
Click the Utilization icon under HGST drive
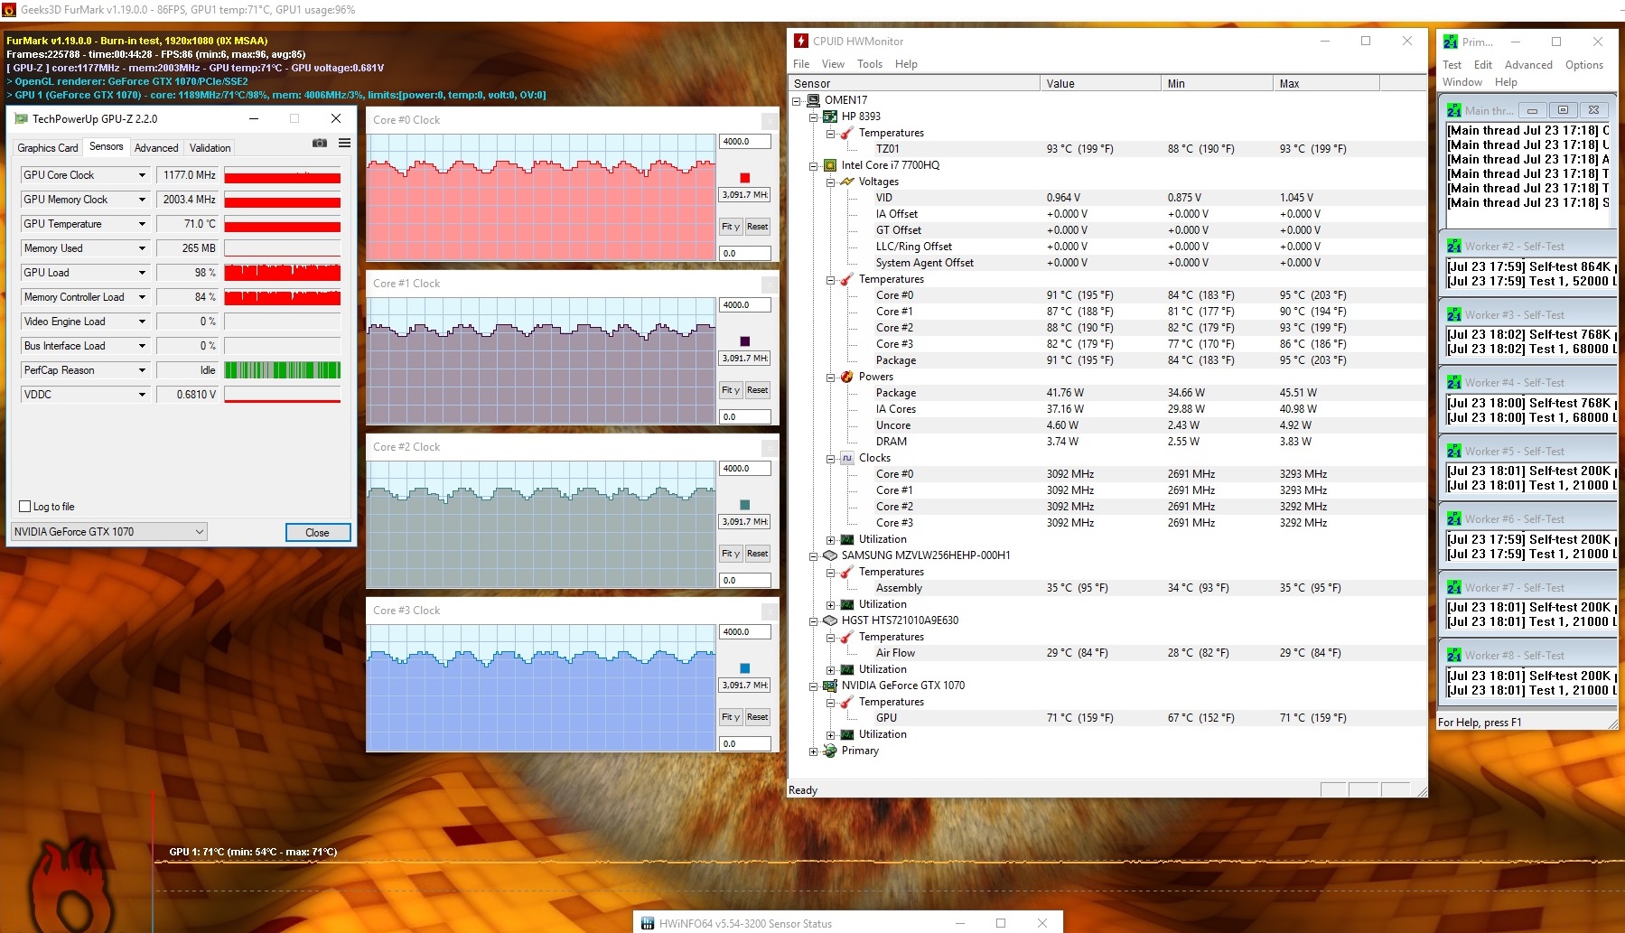tap(847, 669)
